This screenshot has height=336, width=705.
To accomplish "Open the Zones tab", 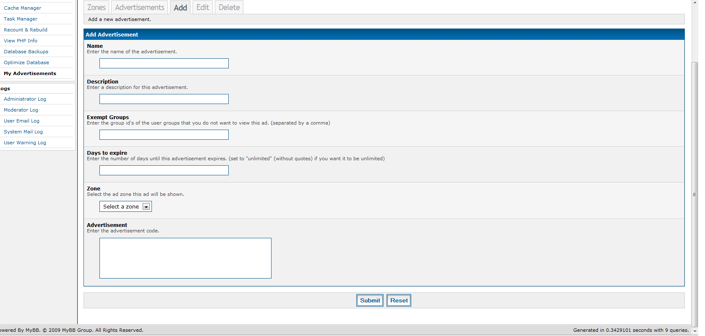I will click(97, 8).
